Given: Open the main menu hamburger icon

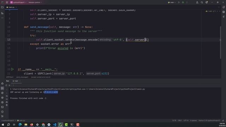Looking at the screenshot, I should pos(7,2).
